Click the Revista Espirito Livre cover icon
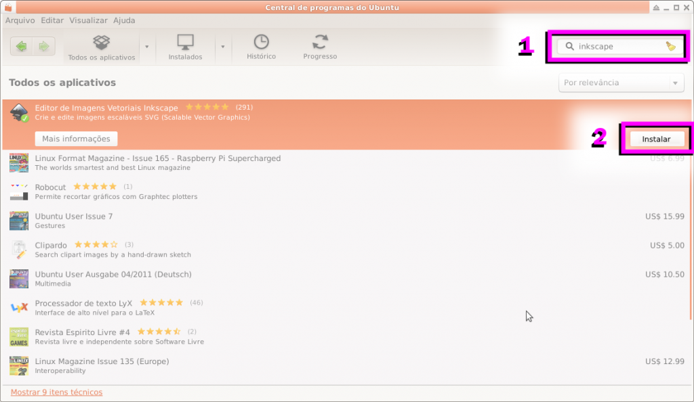694x402 pixels. tap(19, 337)
